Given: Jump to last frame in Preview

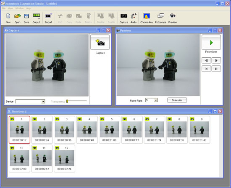Looking at the screenshot, I should click(216, 69).
